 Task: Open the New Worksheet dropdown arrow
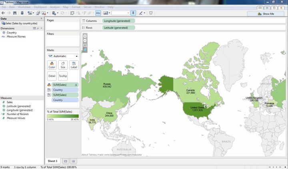(33, 13)
